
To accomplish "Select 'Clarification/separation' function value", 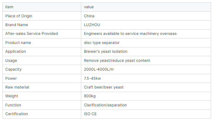I will 105,105.
